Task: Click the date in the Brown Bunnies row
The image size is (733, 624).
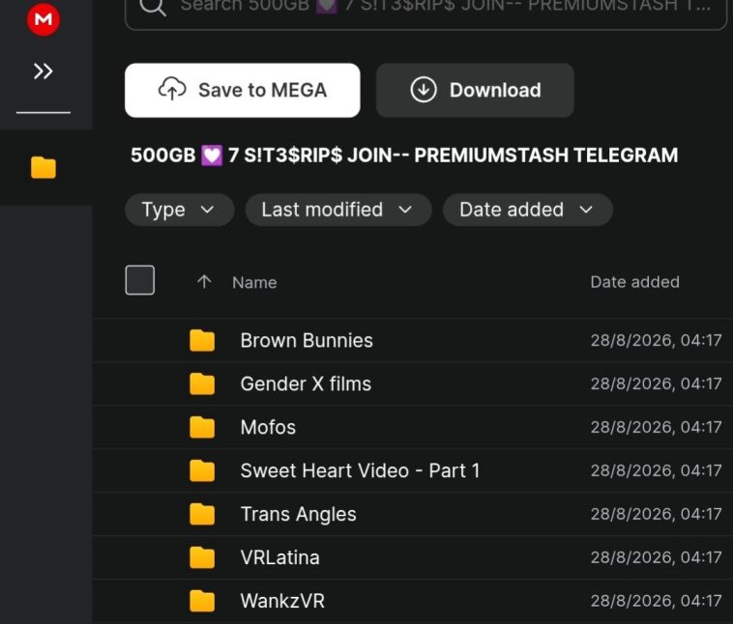Action: [x=656, y=340]
